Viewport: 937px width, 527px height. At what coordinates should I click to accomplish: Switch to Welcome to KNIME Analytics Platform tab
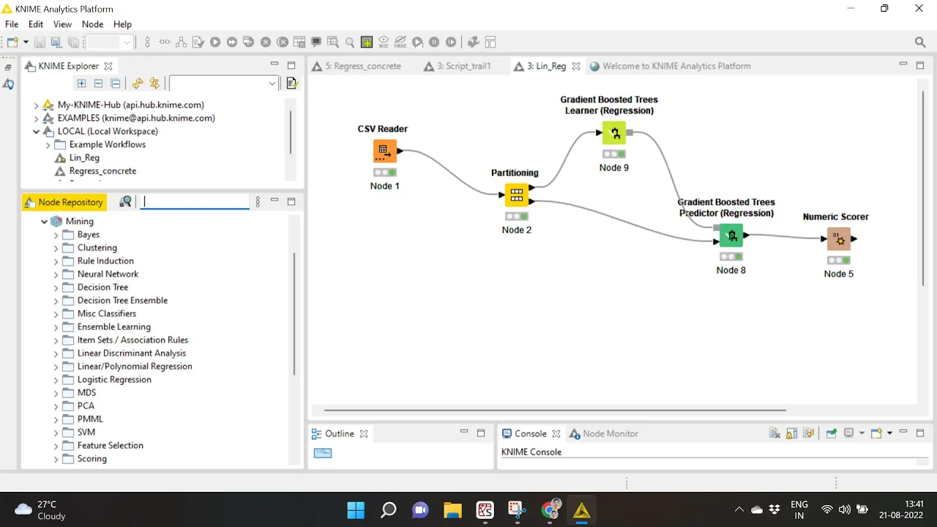pyautogui.click(x=670, y=66)
